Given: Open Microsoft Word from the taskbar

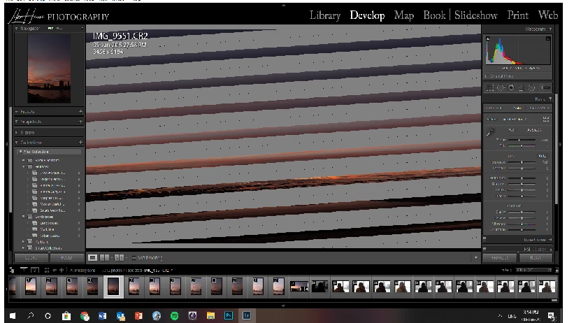Looking at the screenshot, I should [103, 316].
